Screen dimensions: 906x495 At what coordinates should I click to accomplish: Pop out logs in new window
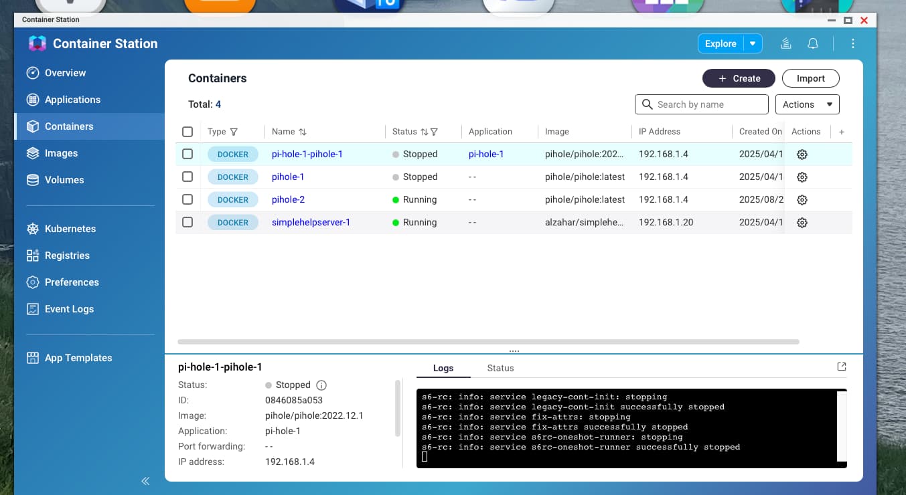842,367
